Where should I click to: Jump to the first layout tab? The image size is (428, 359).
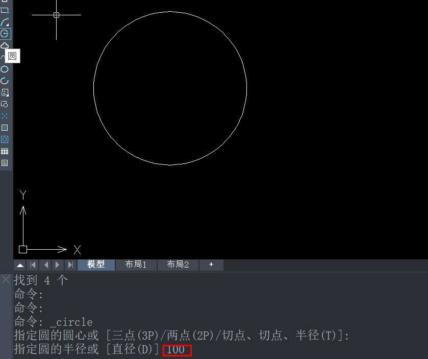33,265
